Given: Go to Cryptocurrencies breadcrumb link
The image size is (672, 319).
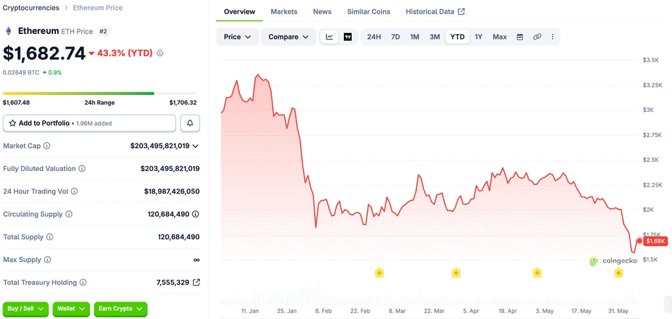Looking at the screenshot, I should (x=31, y=8).
